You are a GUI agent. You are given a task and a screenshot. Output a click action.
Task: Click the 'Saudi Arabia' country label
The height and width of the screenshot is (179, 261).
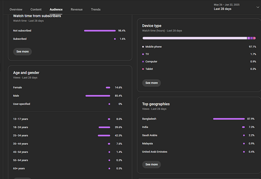pyautogui.click(x=149, y=135)
